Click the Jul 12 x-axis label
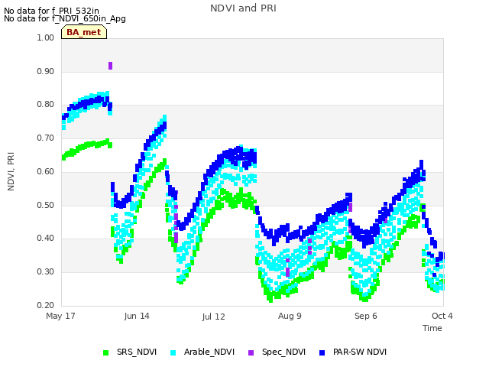Screen dimensions: 489x367 click(213, 317)
